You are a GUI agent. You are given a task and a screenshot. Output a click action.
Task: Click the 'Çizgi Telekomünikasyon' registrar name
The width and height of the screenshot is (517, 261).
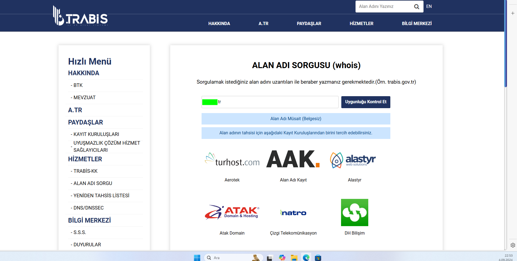tap(293, 233)
